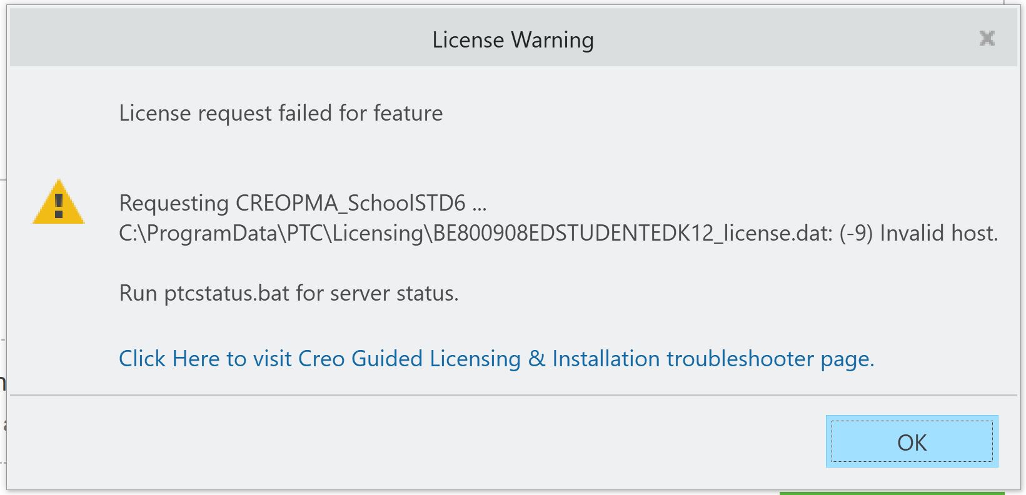Click the green bar below the dialog
Viewport: 1026px width, 495px height.
[891, 493]
